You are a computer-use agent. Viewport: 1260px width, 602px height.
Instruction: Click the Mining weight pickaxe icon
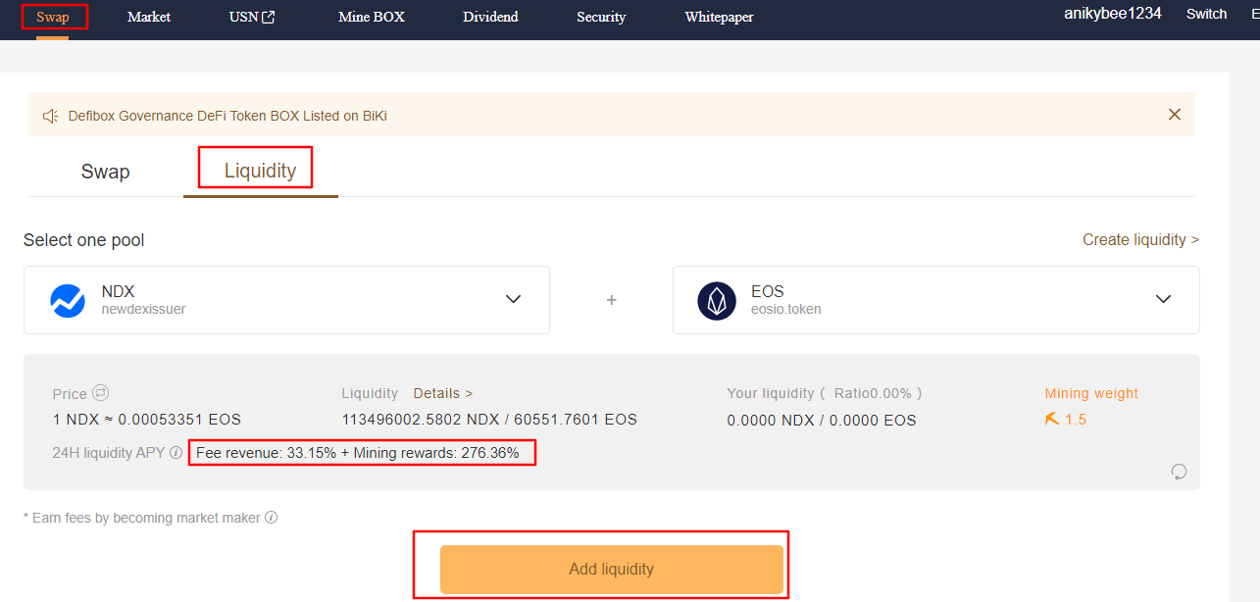1052,420
